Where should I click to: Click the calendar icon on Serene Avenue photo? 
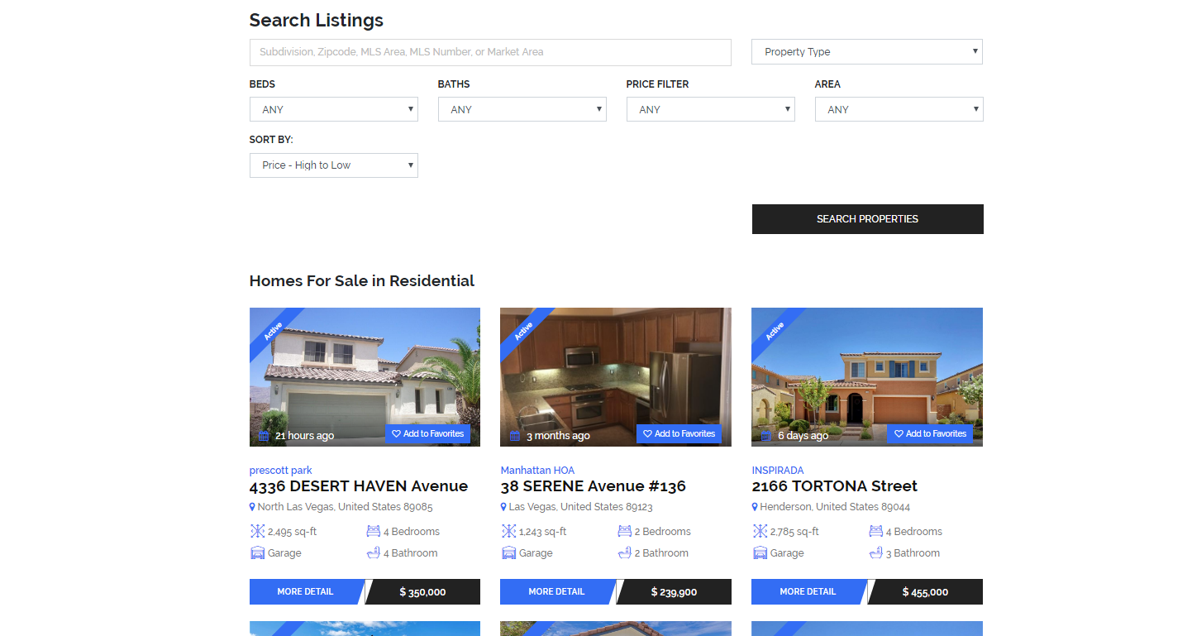[515, 436]
